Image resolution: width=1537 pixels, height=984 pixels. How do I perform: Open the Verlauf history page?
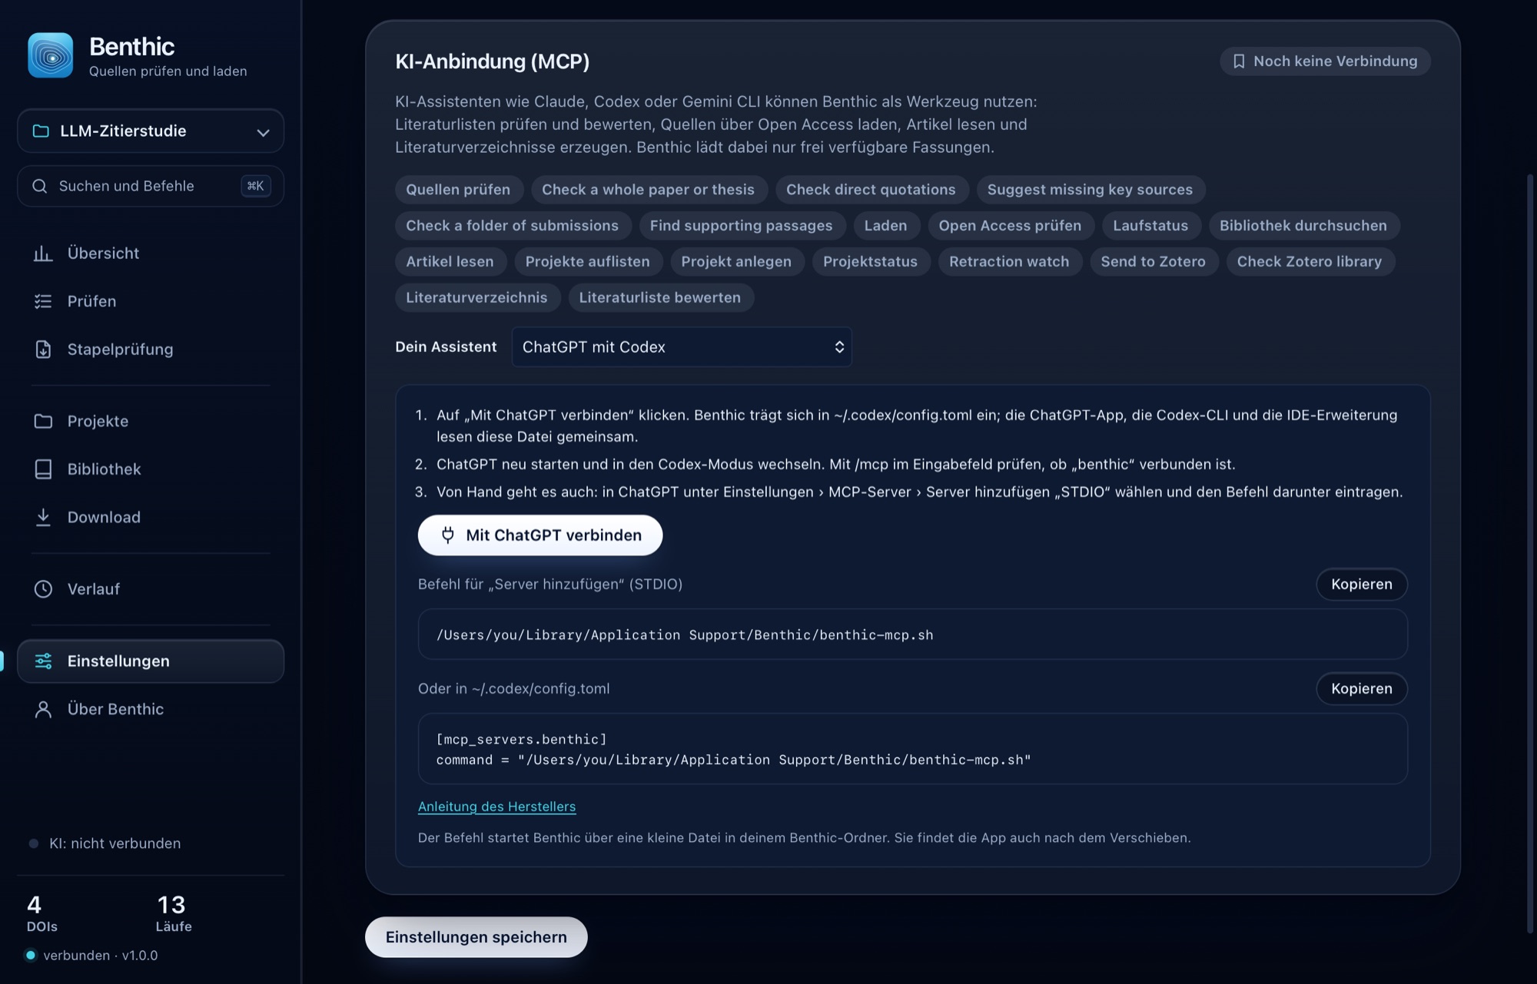pyautogui.click(x=151, y=589)
